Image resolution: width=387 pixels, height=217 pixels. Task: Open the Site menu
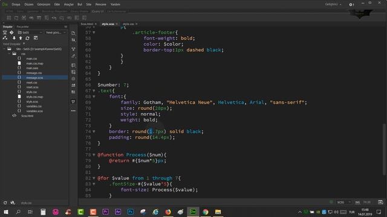coord(89,4)
